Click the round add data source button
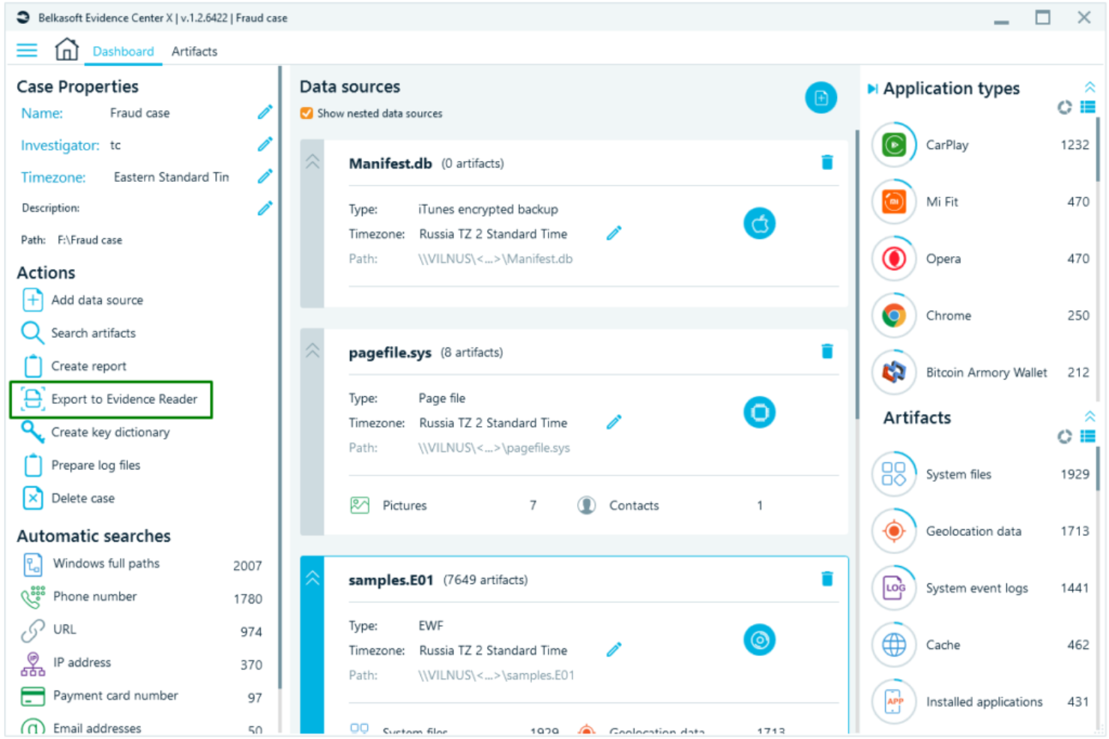 click(x=821, y=98)
